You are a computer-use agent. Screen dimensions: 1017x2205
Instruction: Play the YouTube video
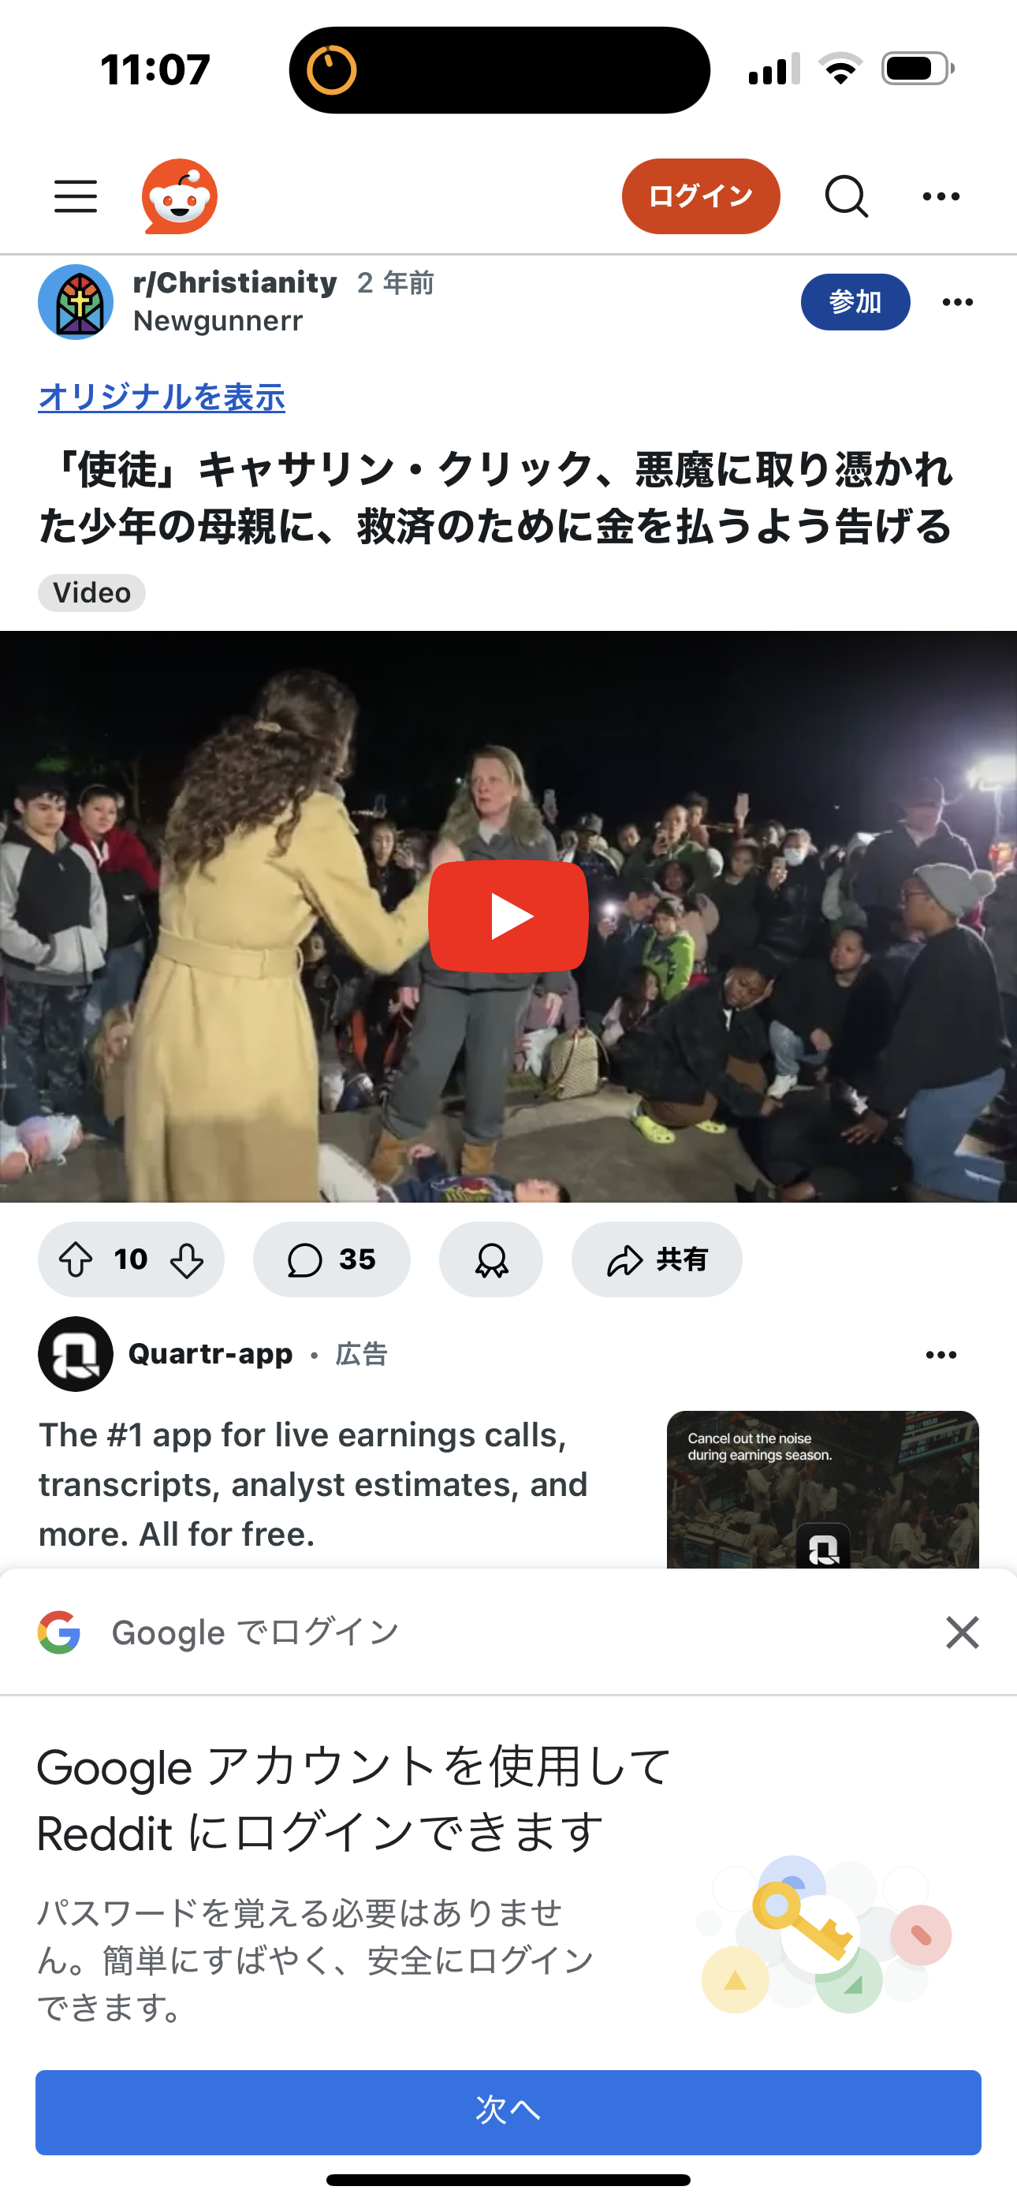(508, 916)
